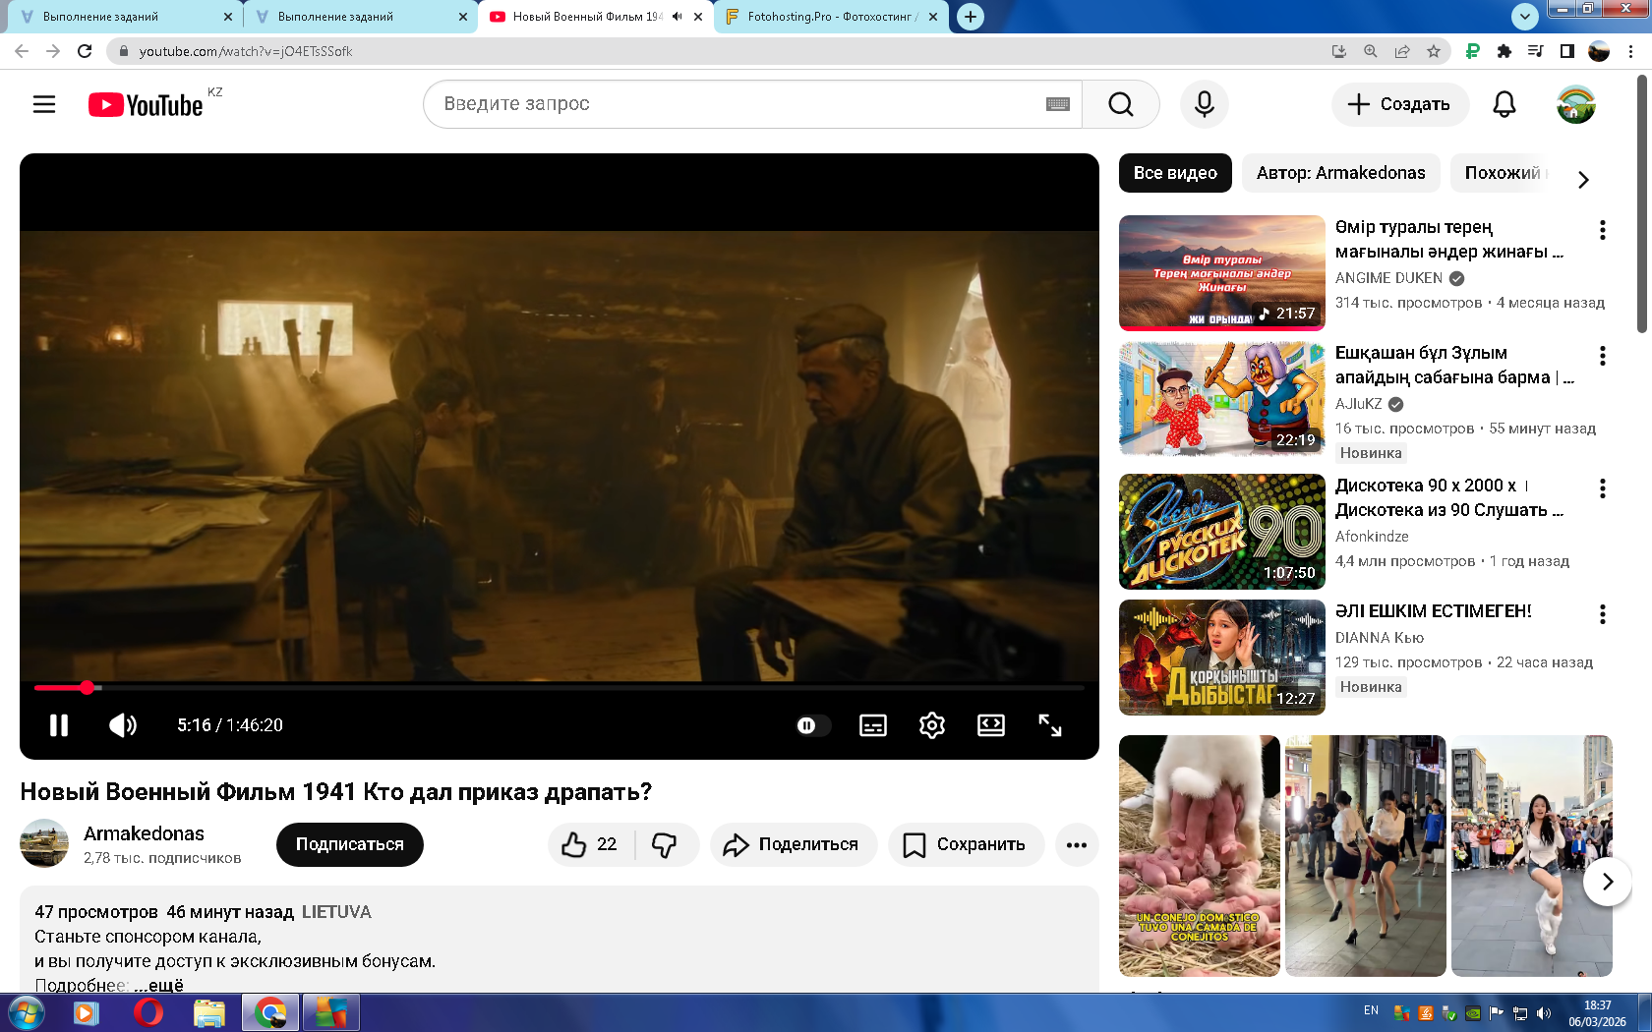Switch player to theater mode
The width and height of the screenshot is (1652, 1032).
[x=991, y=725]
